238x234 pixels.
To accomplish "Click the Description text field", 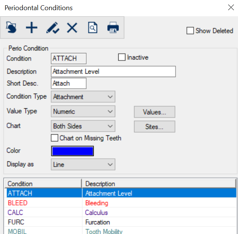I will [113, 71].
